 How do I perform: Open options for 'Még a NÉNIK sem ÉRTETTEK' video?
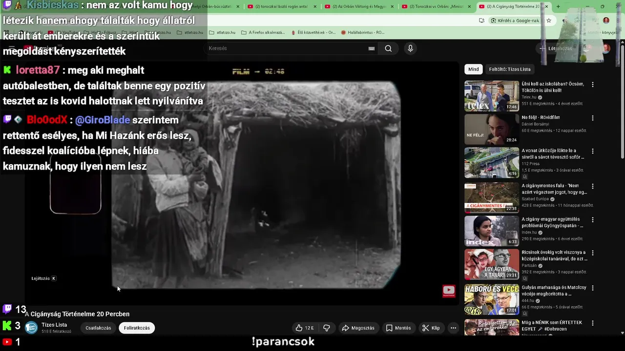click(593, 323)
